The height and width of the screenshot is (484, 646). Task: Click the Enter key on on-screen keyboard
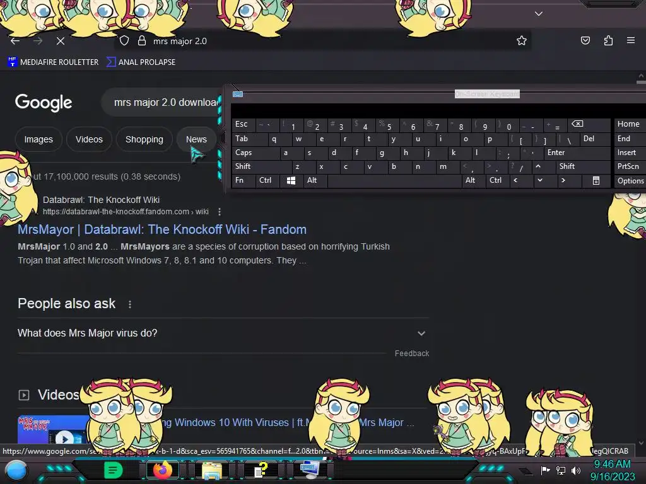[577, 153]
